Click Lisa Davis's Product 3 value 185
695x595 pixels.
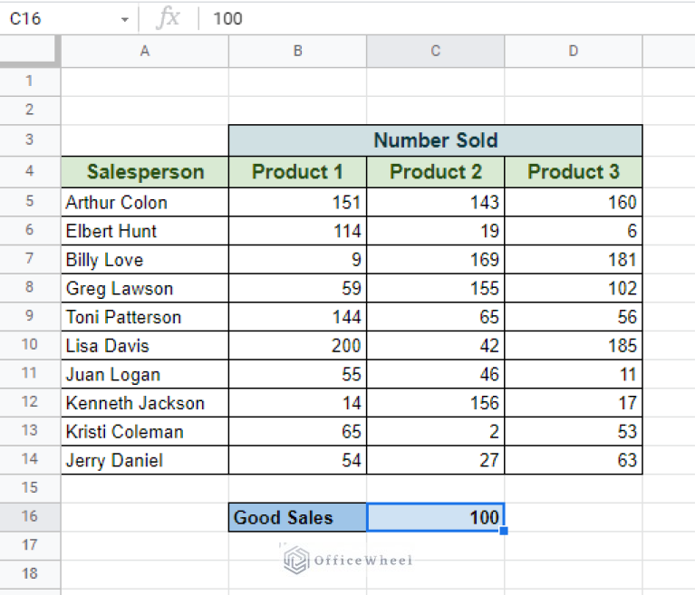pyautogui.click(x=574, y=345)
